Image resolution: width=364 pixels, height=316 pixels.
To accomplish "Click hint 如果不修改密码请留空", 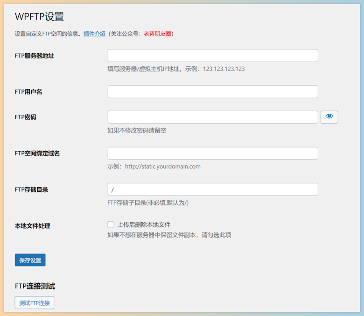I will [137, 130].
